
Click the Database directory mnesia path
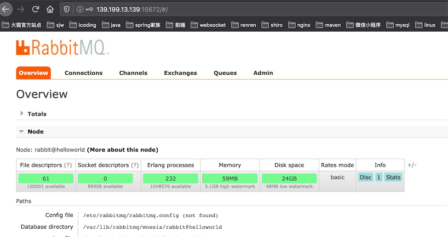(152, 227)
